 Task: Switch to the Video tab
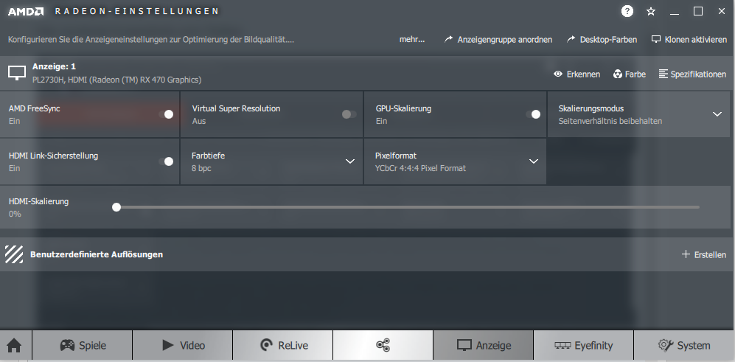click(x=183, y=346)
